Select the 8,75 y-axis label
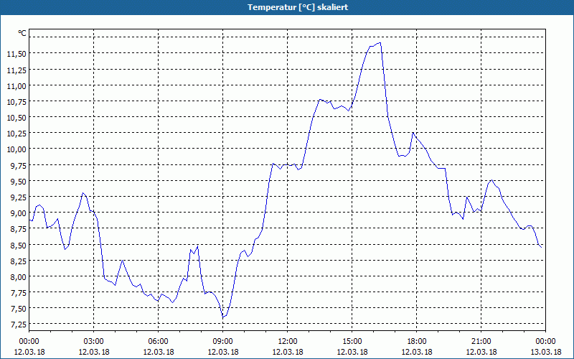574x359 pixels. click(x=19, y=229)
